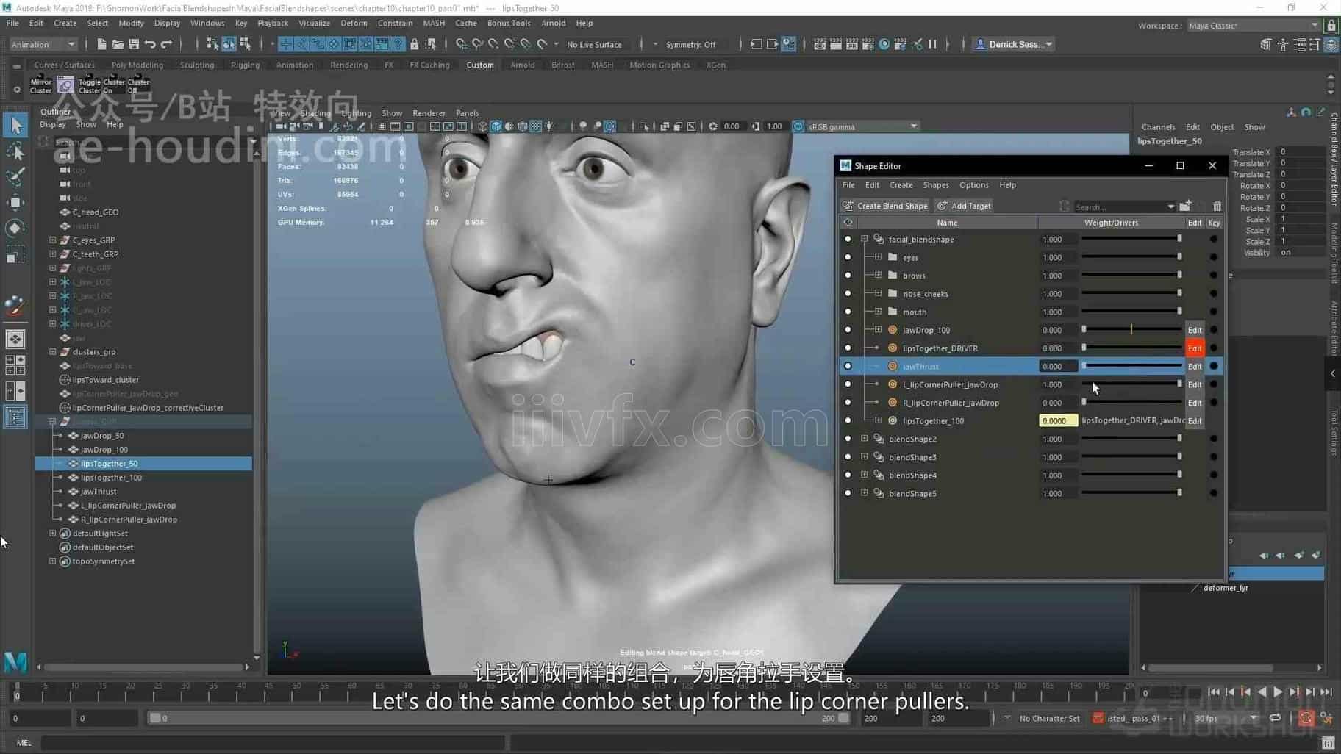
Task: Click the lipsTogether_100 weight value field
Action: point(1058,421)
